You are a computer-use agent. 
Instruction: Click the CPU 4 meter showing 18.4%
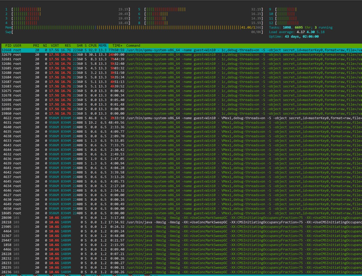pyautogui.click(x=68, y=23)
